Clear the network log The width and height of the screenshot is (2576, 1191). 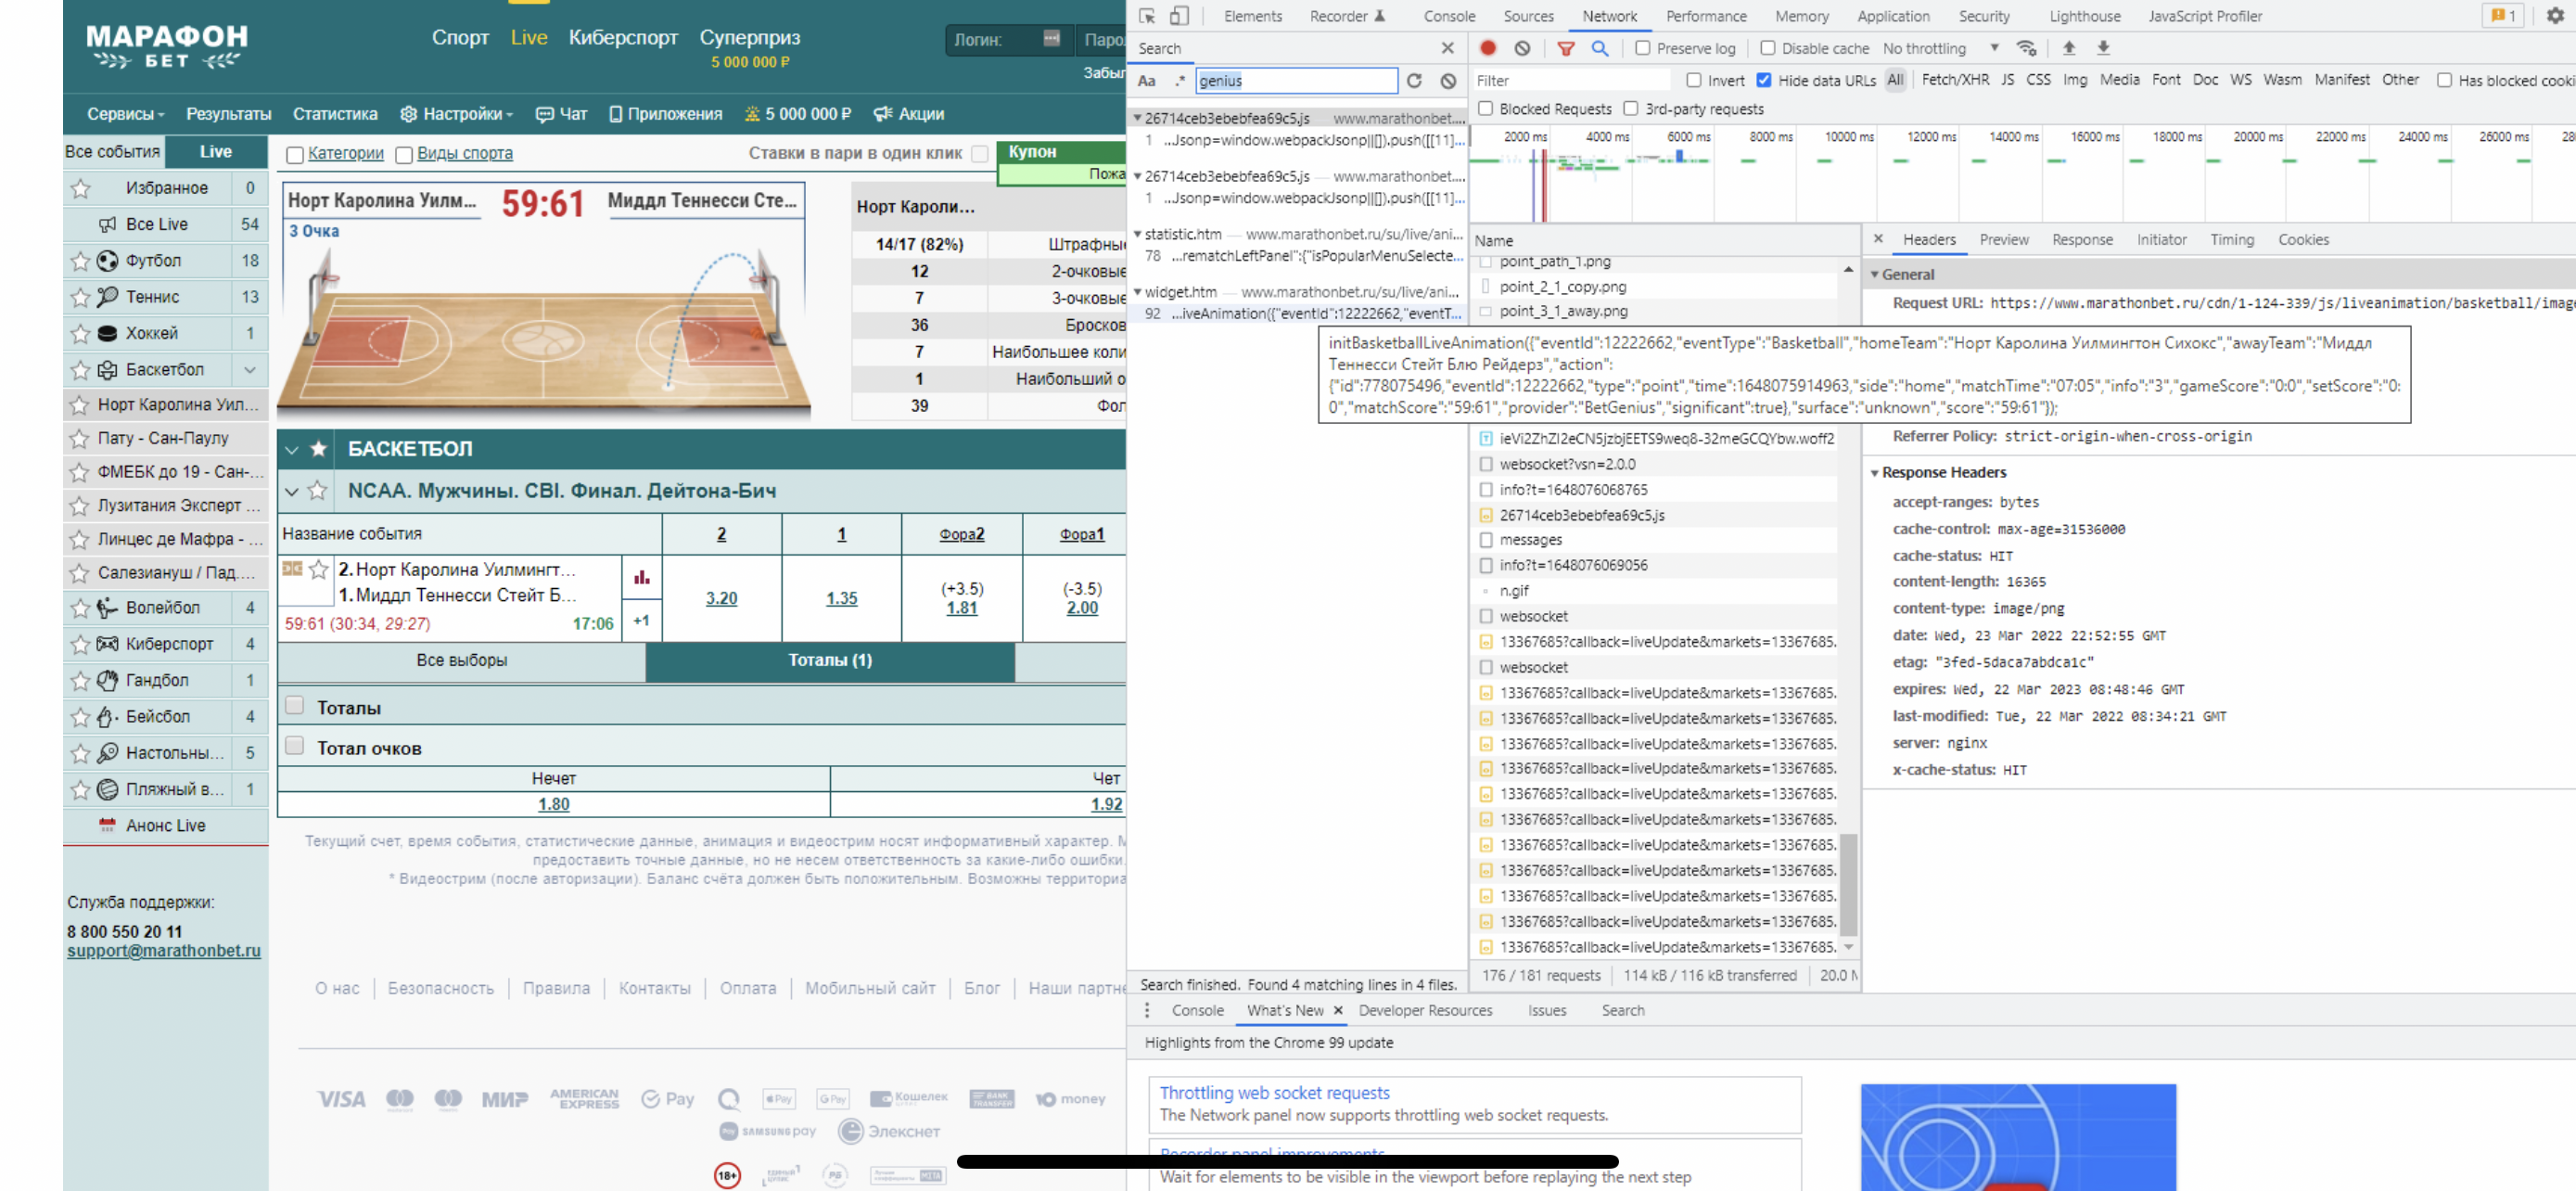1522,48
